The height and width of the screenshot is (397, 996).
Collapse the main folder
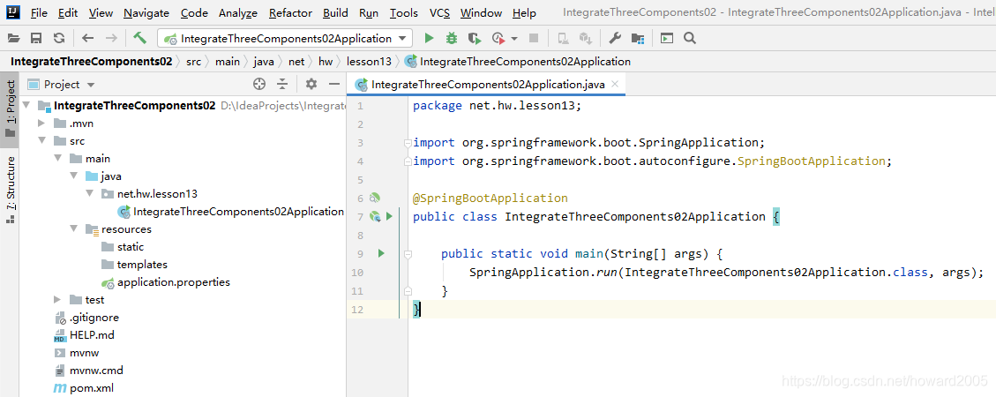(57, 159)
